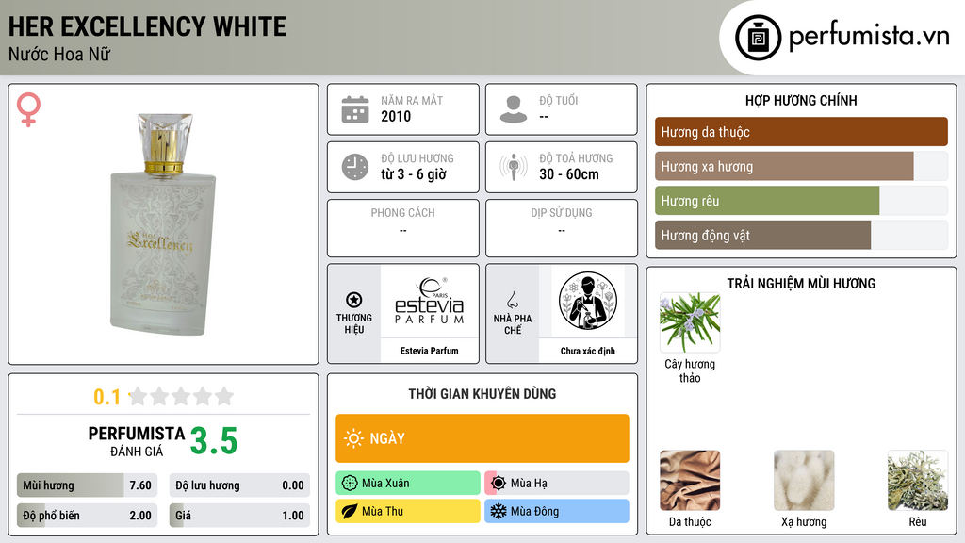Click the Da thuộc leather note image
The height and width of the screenshot is (543, 965).
(x=690, y=480)
